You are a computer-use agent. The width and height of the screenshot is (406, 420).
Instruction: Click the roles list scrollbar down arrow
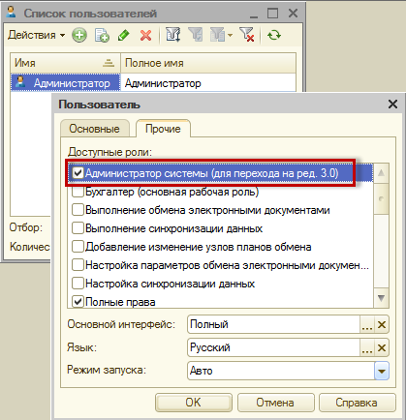tap(382, 298)
